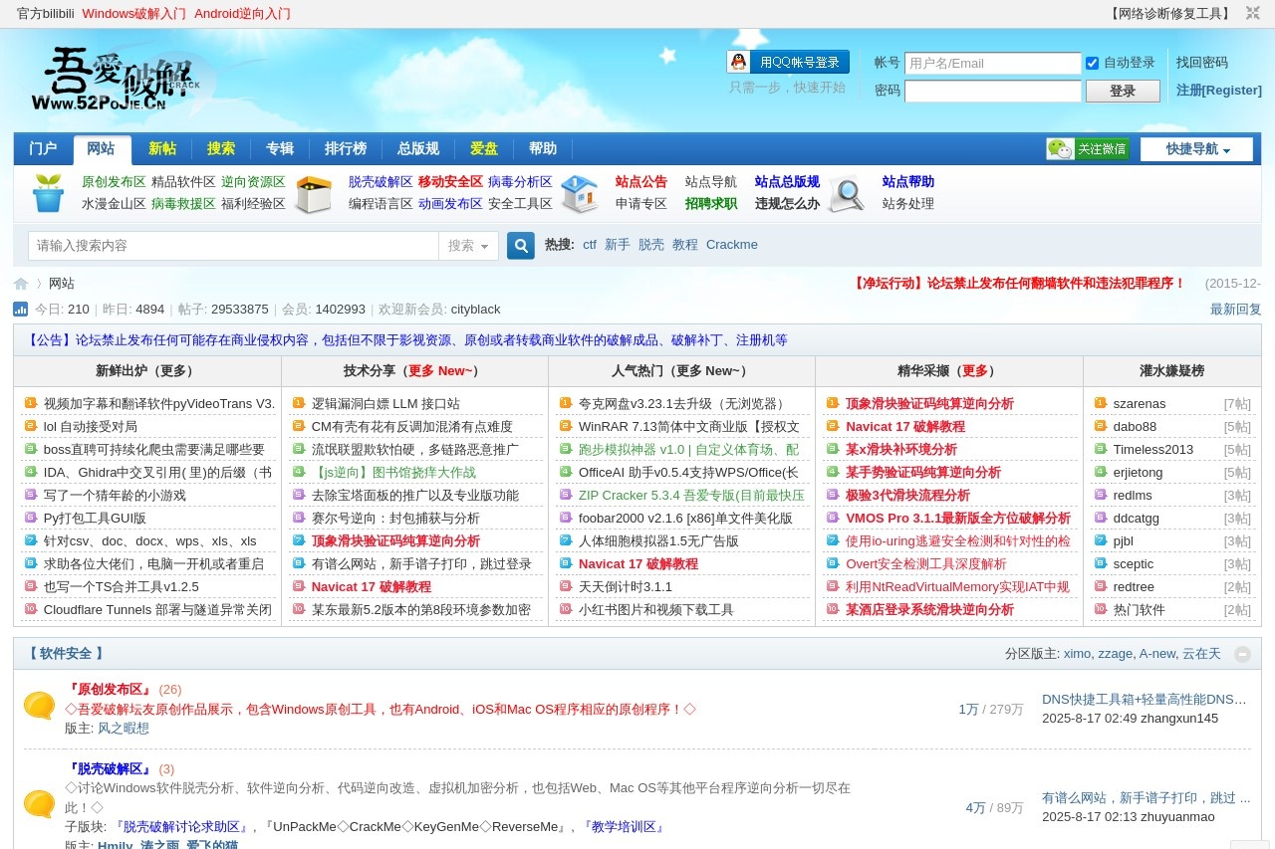The image size is (1275, 849).
Task: Open post 'WinRAR 7.13简体中文商业版'
Action: [689, 426]
